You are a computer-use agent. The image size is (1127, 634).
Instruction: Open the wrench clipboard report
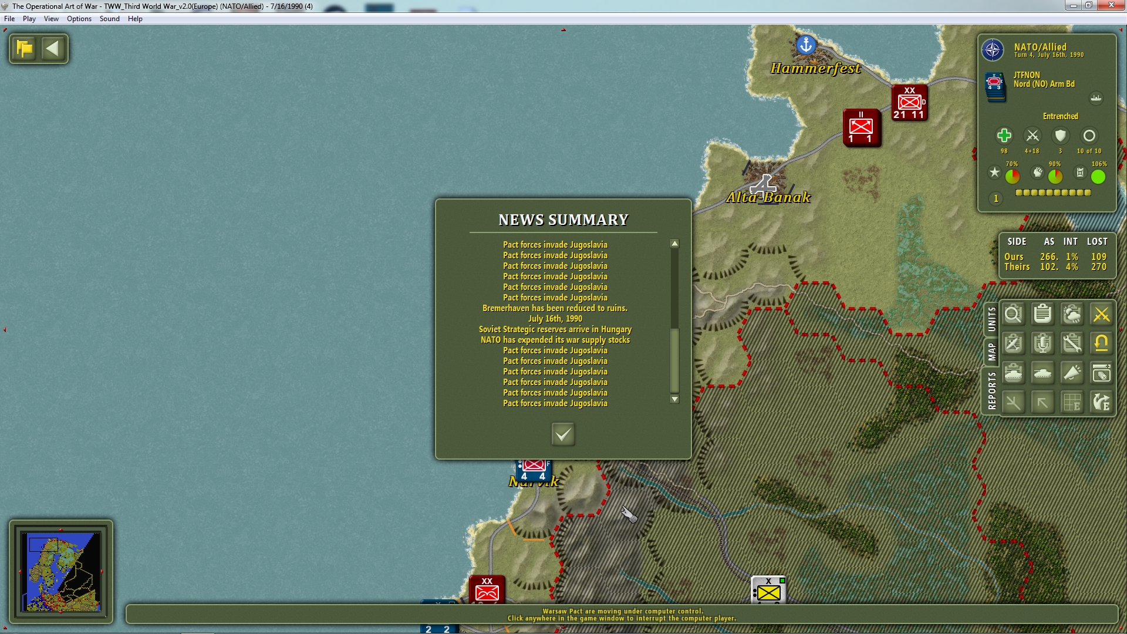tap(1072, 343)
